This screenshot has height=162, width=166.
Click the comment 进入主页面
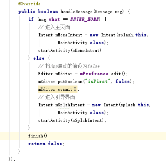tap(54, 27)
